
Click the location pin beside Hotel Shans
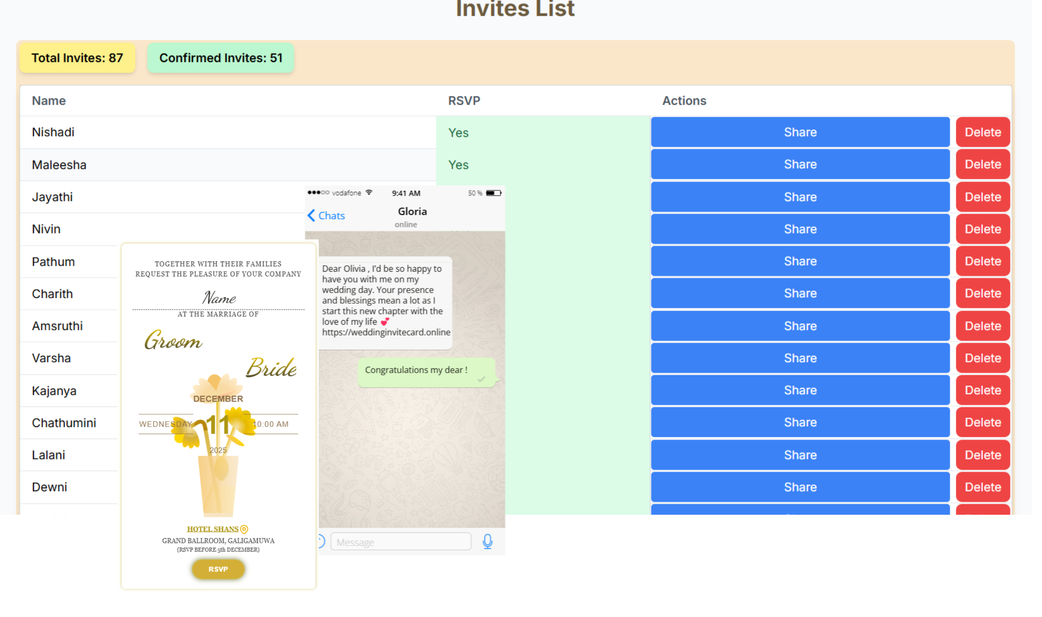click(243, 528)
